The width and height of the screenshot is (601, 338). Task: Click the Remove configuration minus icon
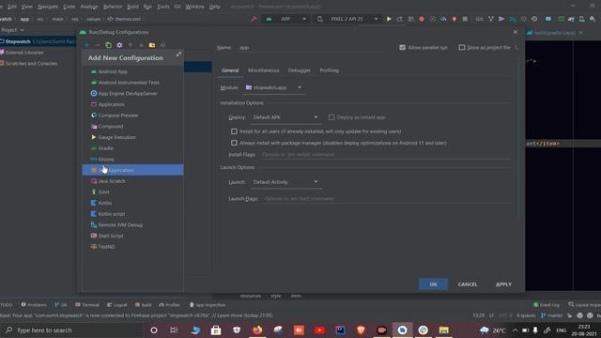[x=98, y=45]
